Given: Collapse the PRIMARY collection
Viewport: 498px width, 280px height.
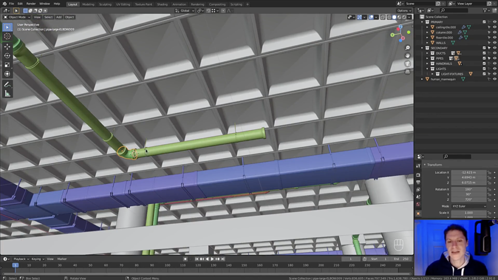Looking at the screenshot, I should point(422,22).
